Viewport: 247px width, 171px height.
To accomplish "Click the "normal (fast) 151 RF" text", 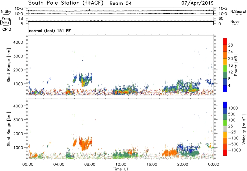I will tap(50, 31).
